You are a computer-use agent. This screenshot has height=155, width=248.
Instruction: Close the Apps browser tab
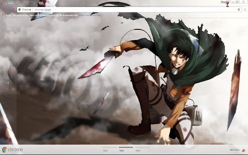(34, 3)
